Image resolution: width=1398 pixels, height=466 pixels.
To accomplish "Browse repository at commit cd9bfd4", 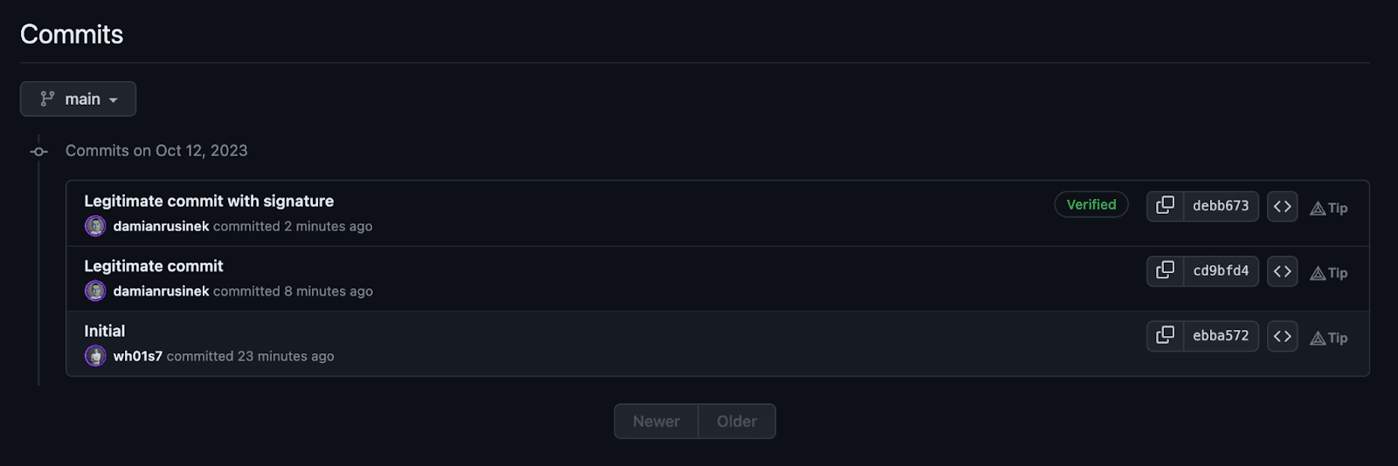I will tap(1282, 271).
